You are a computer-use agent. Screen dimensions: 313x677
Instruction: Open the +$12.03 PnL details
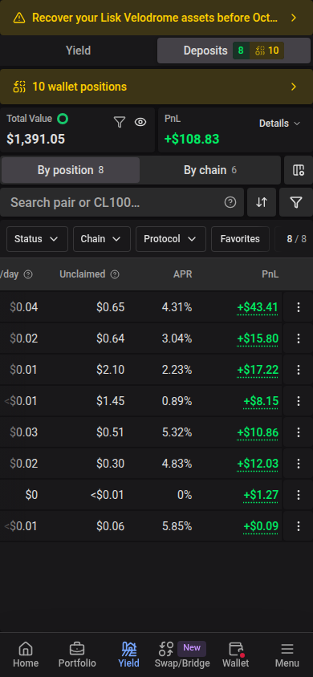258,464
